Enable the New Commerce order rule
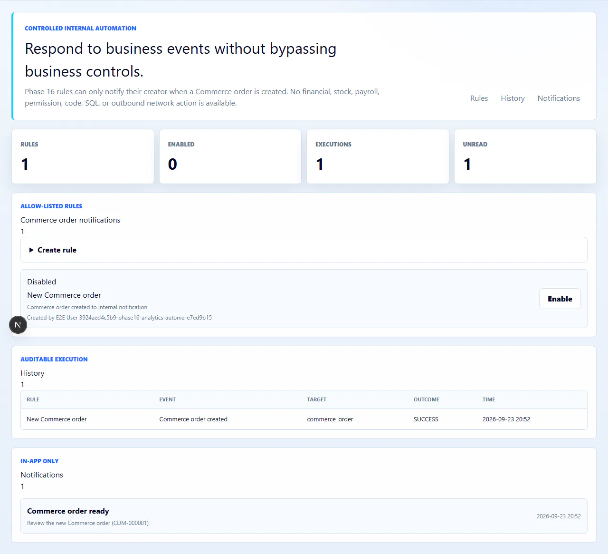608x554 pixels. pos(560,299)
